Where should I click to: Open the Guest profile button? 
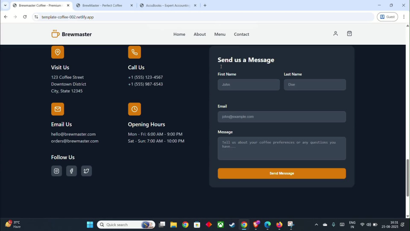387,17
